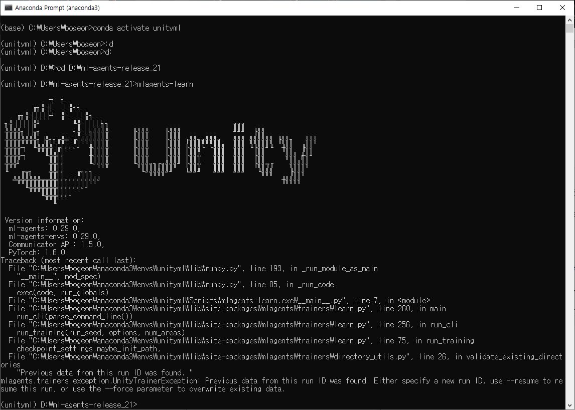This screenshot has height=410, width=575.
Task: Click 'Traceback (most recent call last):' line
Action: [69, 261]
